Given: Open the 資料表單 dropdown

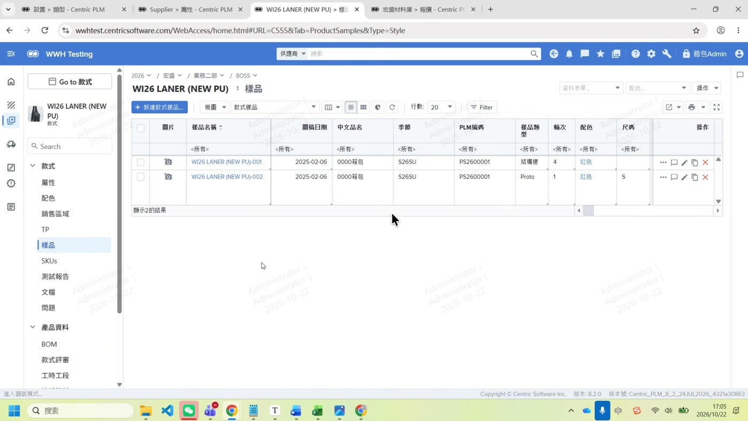Looking at the screenshot, I should point(591,88).
